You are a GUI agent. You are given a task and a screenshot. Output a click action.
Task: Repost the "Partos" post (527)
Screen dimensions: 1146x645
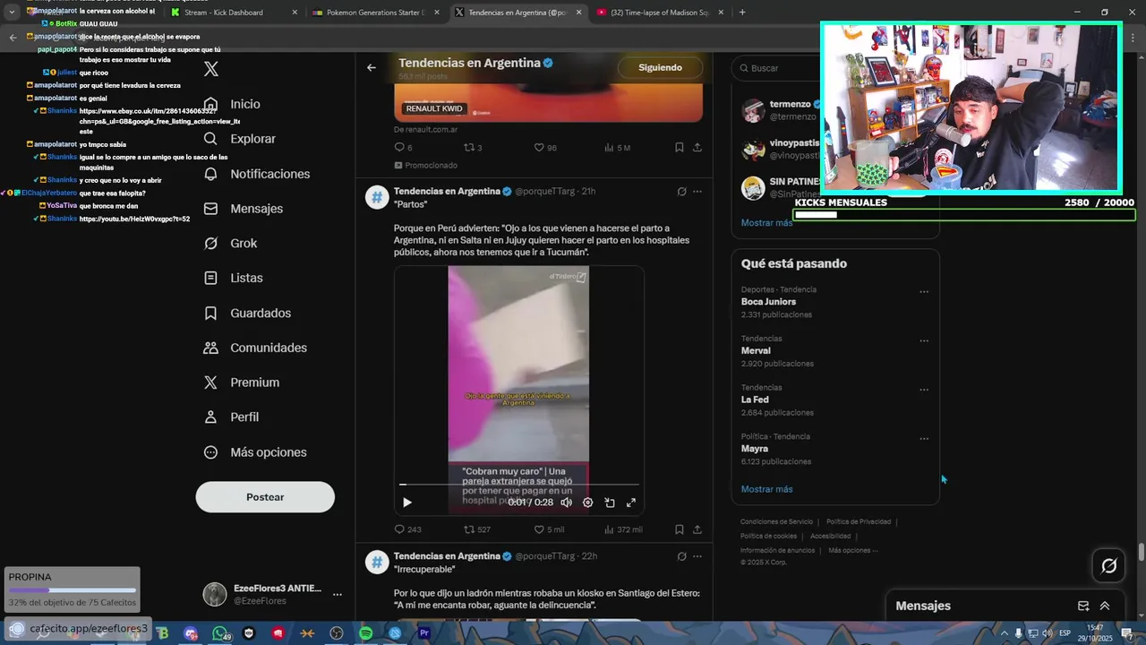[477, 529]
